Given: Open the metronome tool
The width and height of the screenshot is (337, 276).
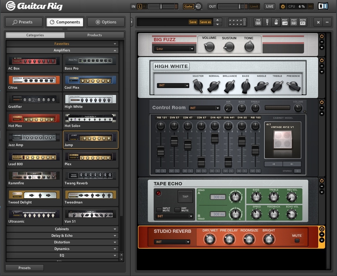Looking at the screenshot, I should [x=276, y=22].
